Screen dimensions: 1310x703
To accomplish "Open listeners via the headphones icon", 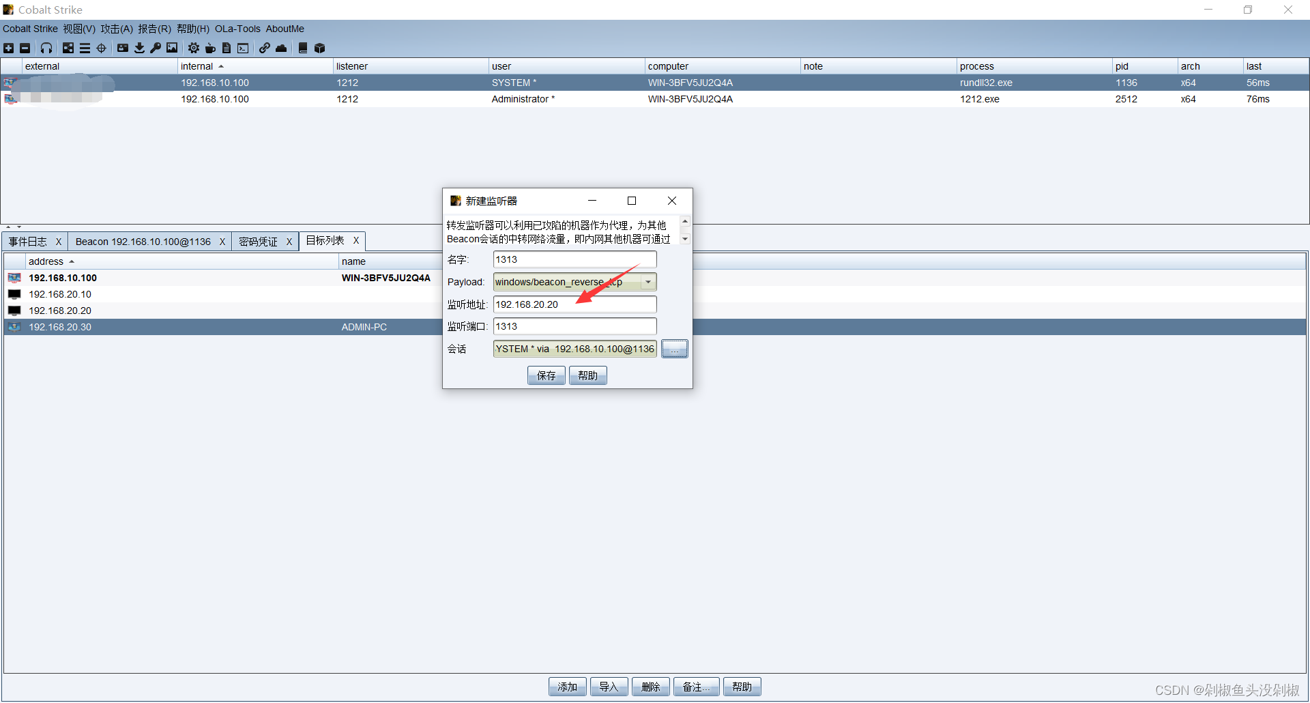I will pos(46,48).
